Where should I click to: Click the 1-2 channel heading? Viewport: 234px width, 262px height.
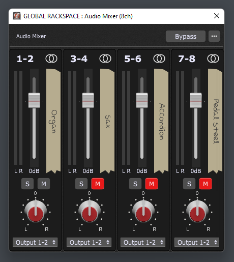point(25,59)
